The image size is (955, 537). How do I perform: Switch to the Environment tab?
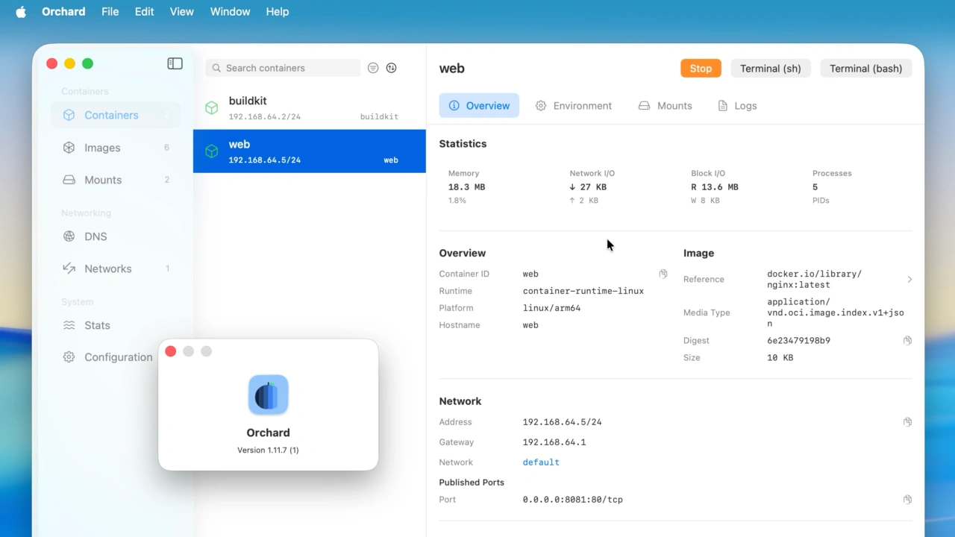(x=573, y=106)
